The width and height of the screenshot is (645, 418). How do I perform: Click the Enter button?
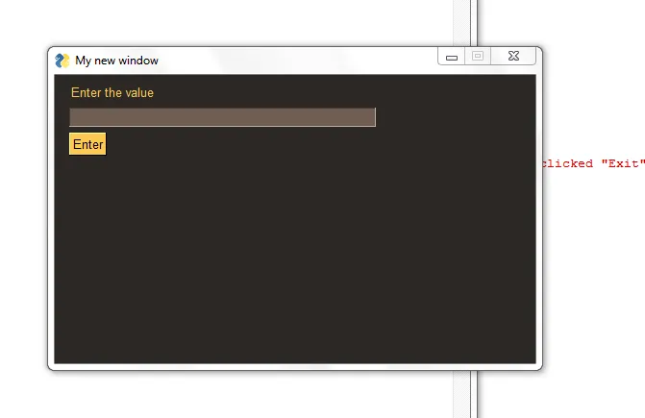(x=87, y=144)
